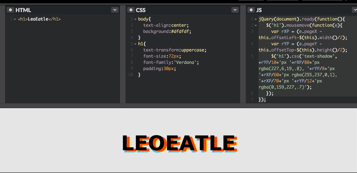Click the rgba(227,6,19,.8) value
The image size is (357, 173).
click(x=280, y=69)
